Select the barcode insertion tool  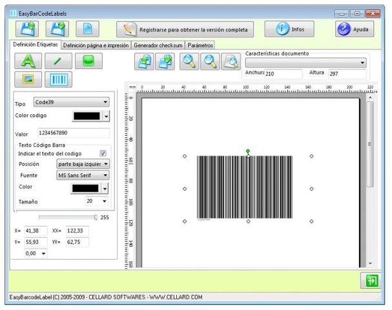coord(58,79)
